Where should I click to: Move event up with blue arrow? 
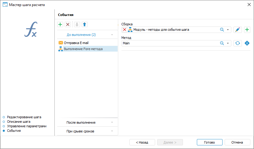(85, 24)
